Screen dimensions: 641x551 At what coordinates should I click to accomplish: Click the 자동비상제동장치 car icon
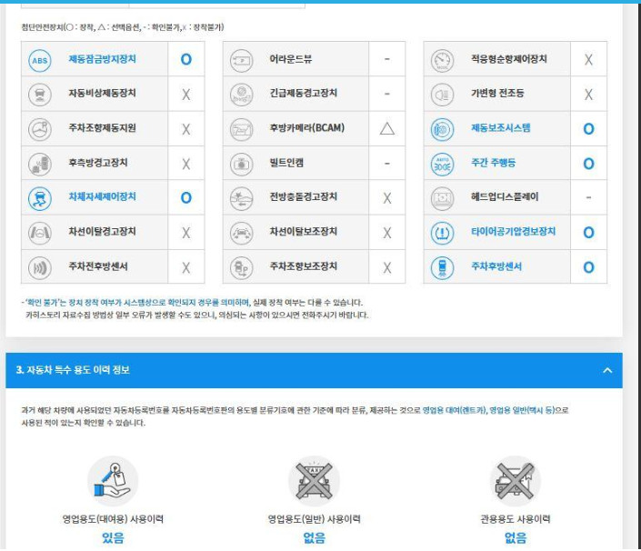[40, 95]
